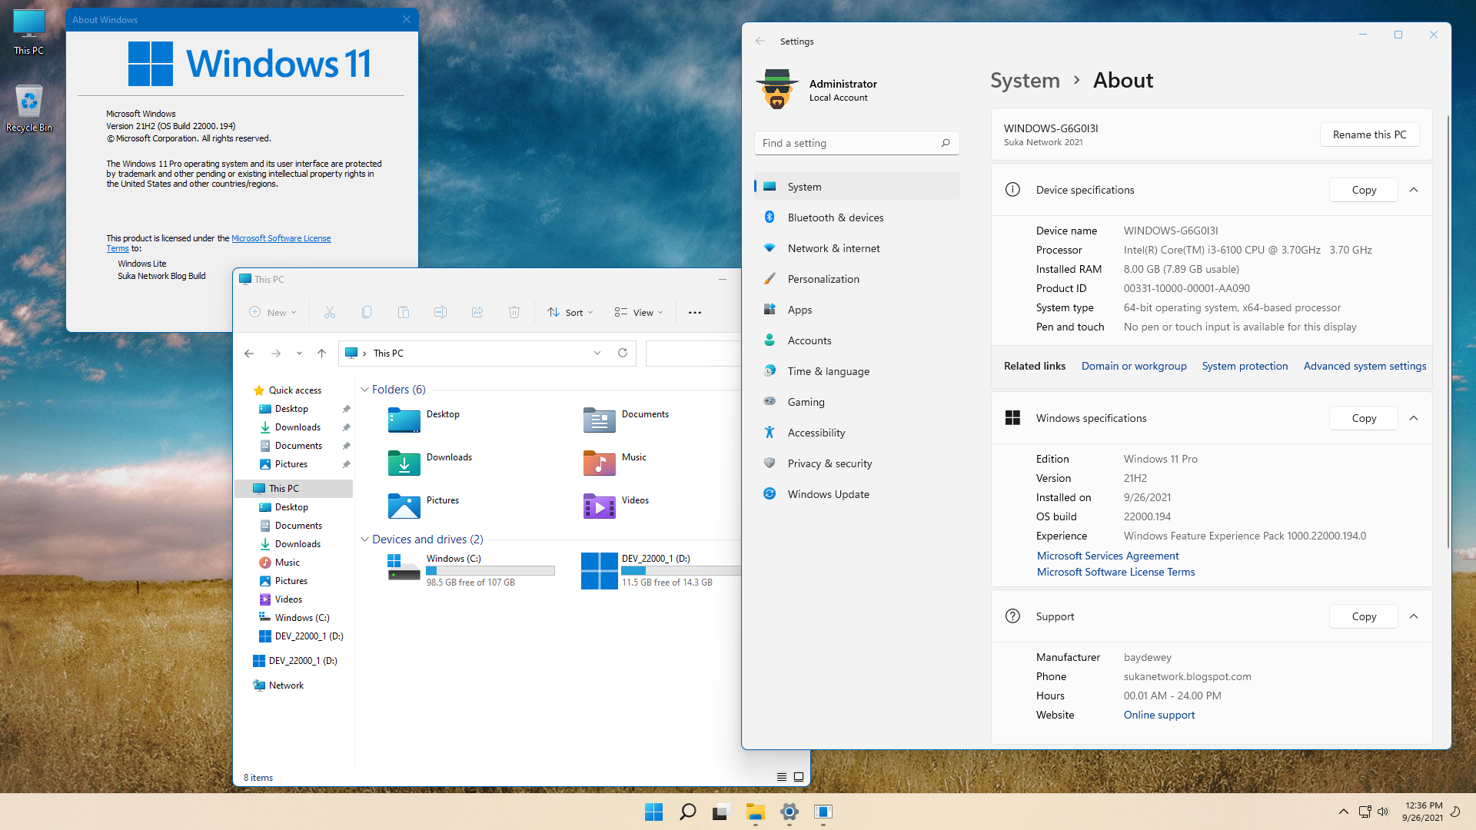This screenshot has height=830, width=1476.
Task: Navigate to System via the breadcrumb
Action: pyautogui.click(x=1025, y=80)
